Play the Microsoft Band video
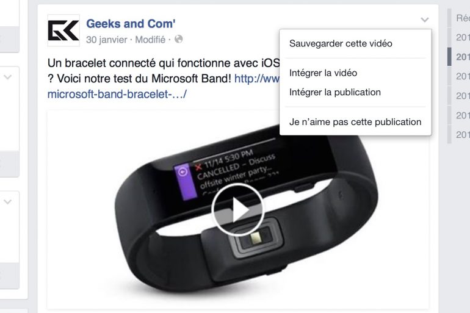Image resolution: width=470 pixels, height=313 pixels. (x=237, y=209)
